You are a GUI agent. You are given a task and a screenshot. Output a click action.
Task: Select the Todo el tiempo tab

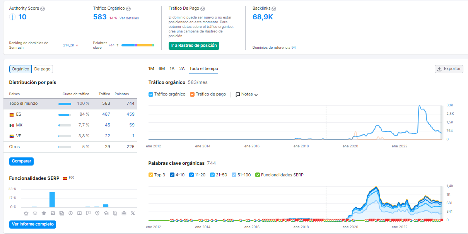pos(204,68)
